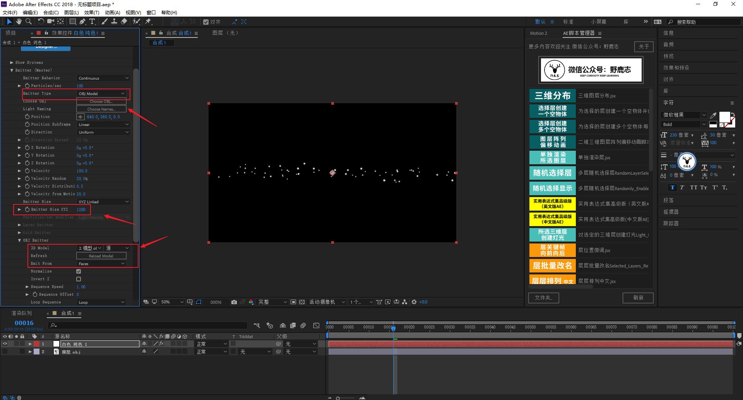
Task: Take snapshot with camera icon
Action: (x=234, y=302)
